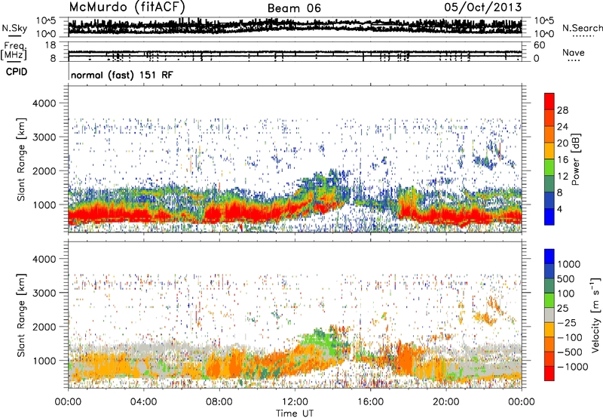Click the 'N.Search' legend label
This screenshot has height=418, width=603.
coord(583,28)
